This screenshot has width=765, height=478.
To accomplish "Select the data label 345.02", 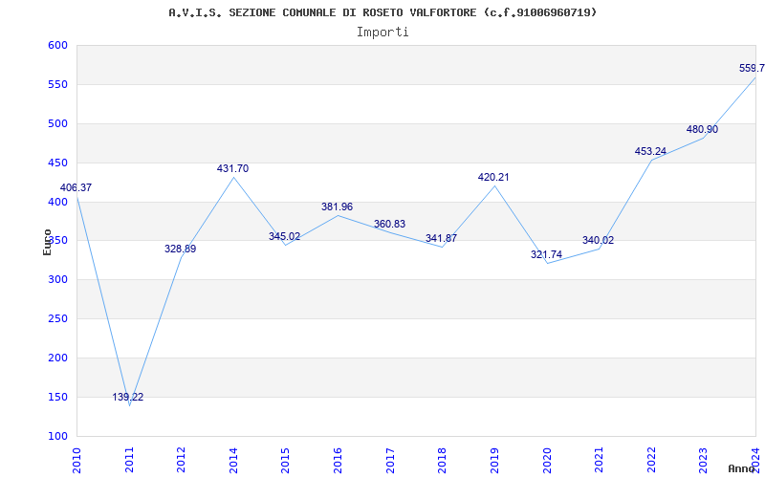I will [284, 236].
